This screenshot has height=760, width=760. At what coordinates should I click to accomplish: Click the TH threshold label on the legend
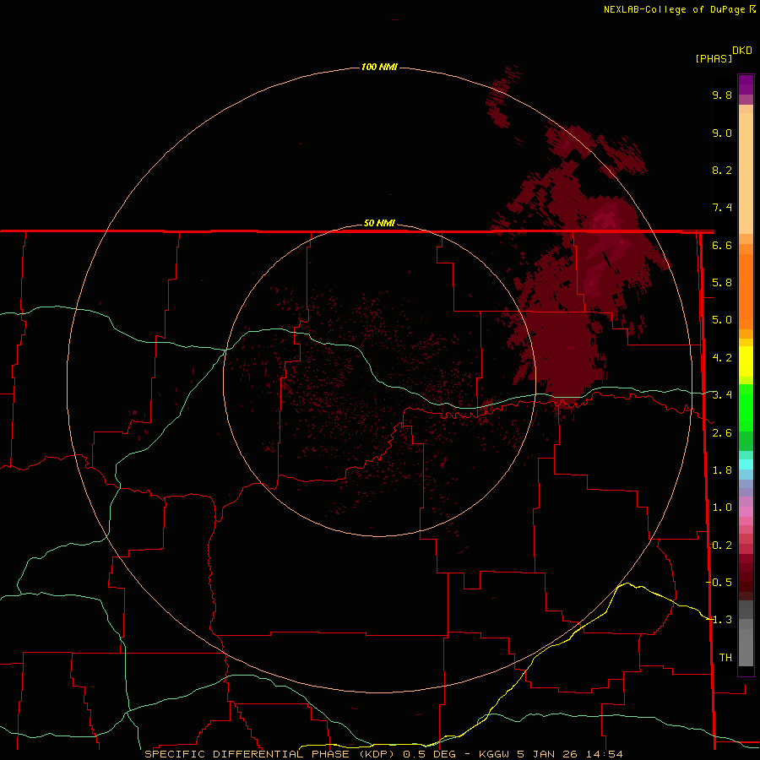point(725,658)
